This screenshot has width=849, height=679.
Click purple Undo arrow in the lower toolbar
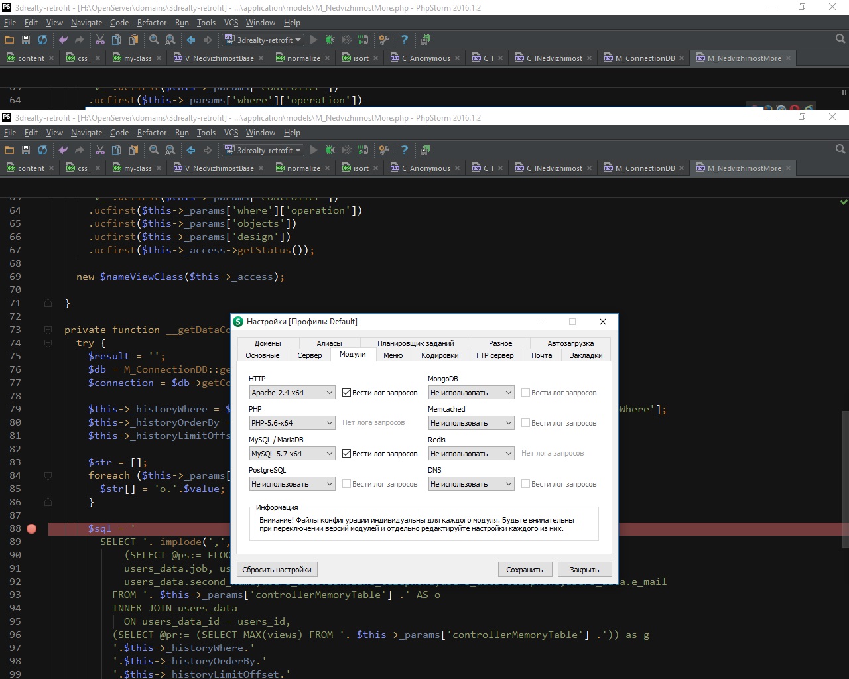click(x=63, y=150)
